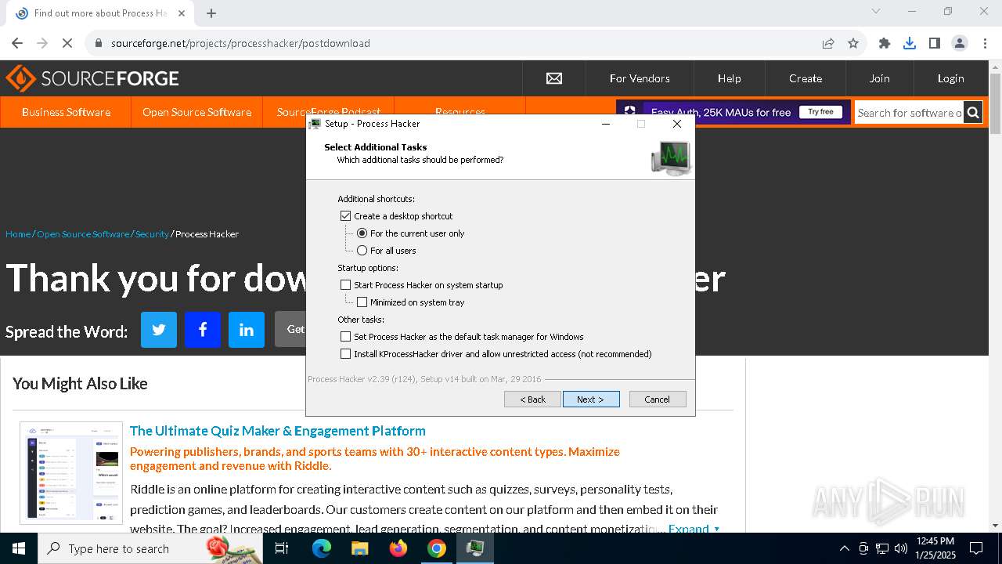Share on Facebook icon
Screen dimensions: 1002x564
[203, 330]
